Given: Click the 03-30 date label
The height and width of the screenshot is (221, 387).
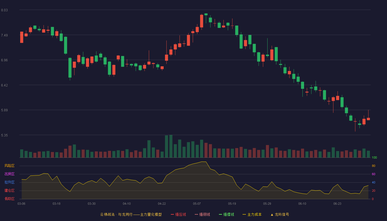Looking at the screenshot, I should click(91, 204).
